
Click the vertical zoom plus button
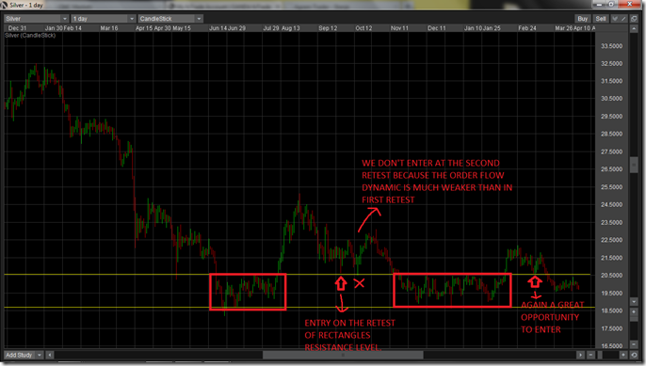[x=634, y=312]
